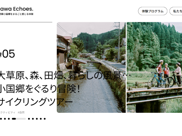Open the サイクリングツアー slide title link
Viewport: 182px width, 136px height.
click(x=36, y=102)
